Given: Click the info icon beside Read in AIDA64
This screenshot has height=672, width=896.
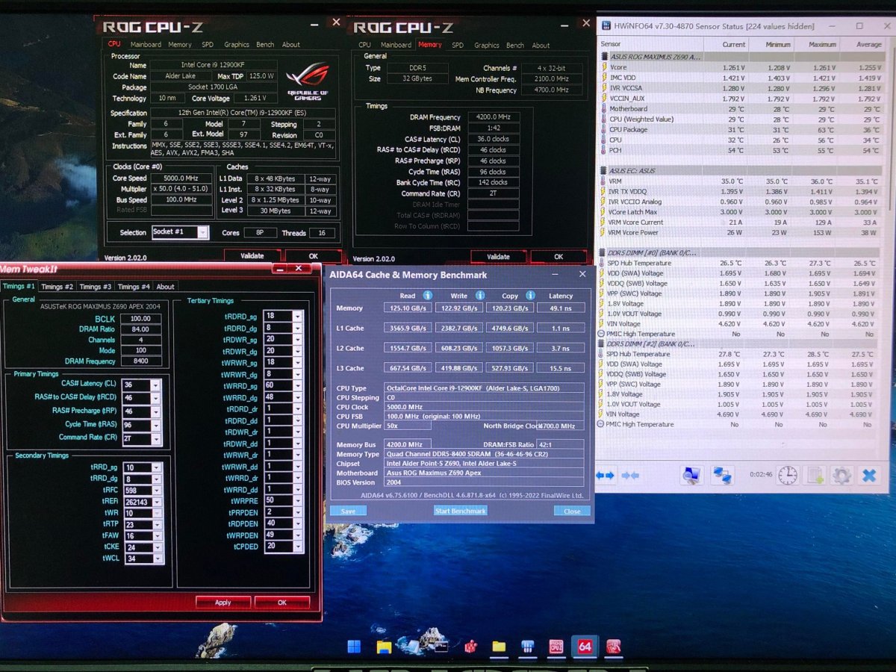Looking at the screenshot, I should (x=428, y=296).
